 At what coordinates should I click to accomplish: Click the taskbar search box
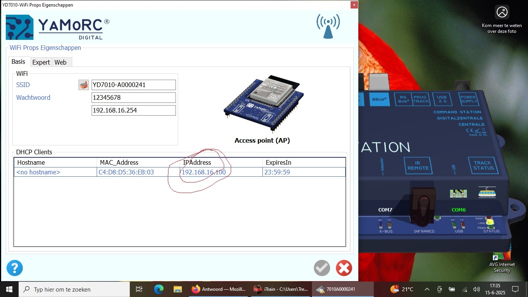click(74, 289)
